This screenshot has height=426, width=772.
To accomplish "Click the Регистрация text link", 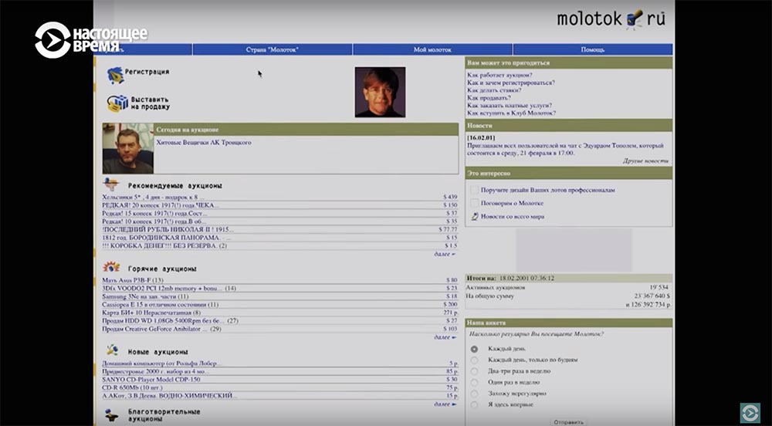I will point(147,72).
